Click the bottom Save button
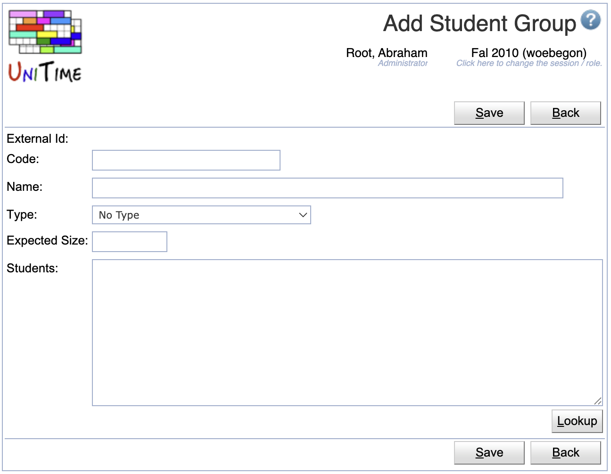This screenshot has height=474, width=611. [489, 453]
